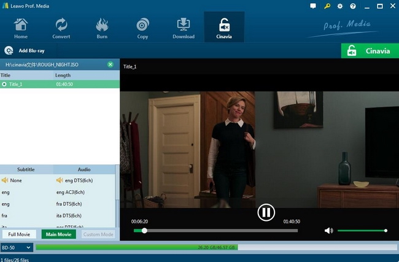Select the Title_1 radio button
Viewport: 399px width, 262px height.
(x=4, y=84)
